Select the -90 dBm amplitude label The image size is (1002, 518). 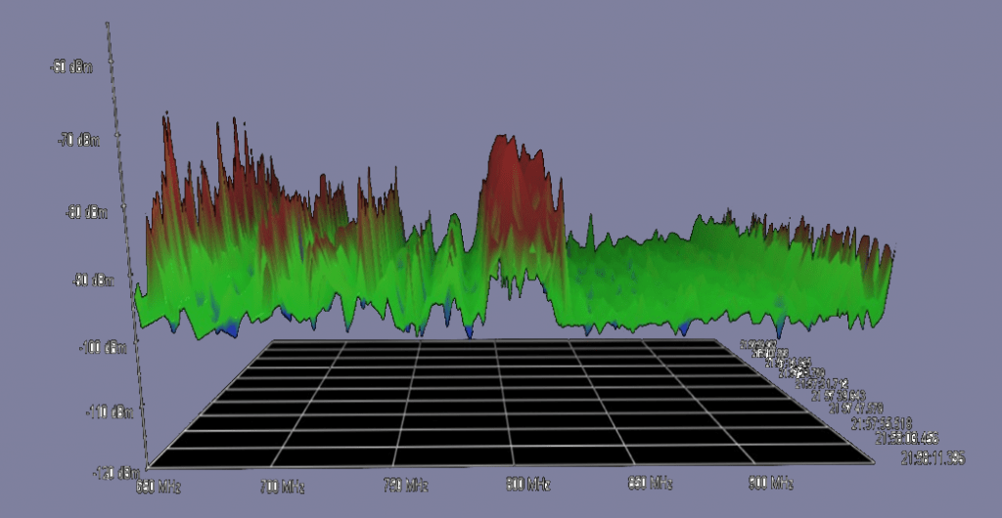pos(95,282)
